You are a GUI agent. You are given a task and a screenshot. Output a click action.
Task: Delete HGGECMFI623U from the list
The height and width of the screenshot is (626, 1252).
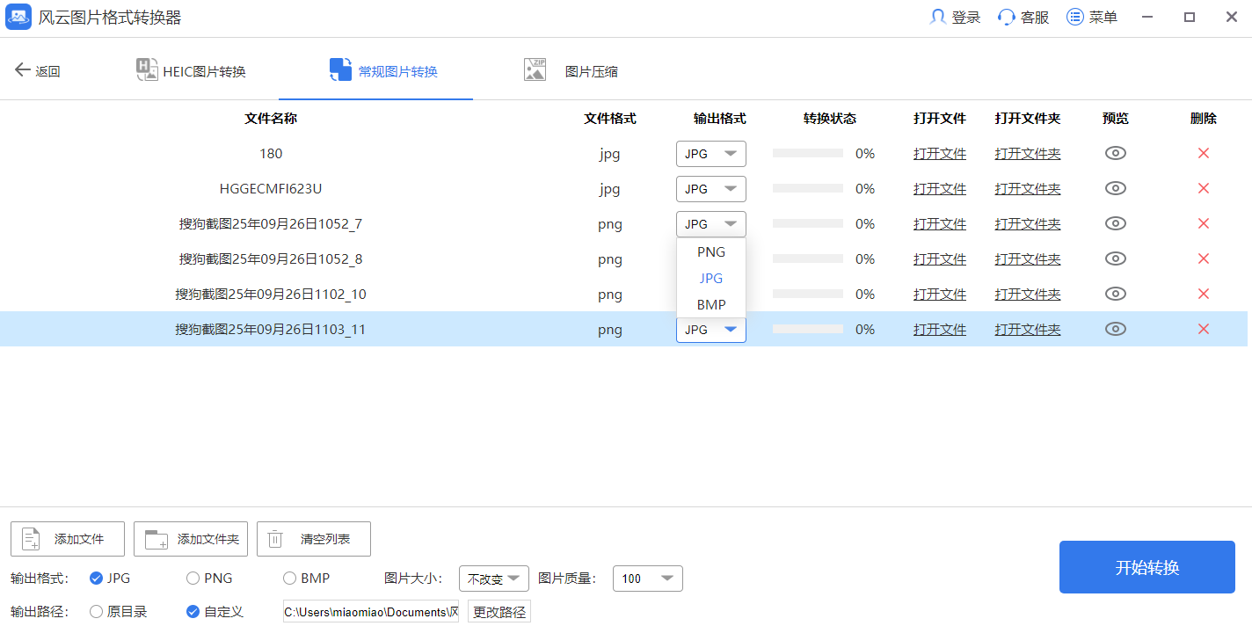pos(1203,188)
